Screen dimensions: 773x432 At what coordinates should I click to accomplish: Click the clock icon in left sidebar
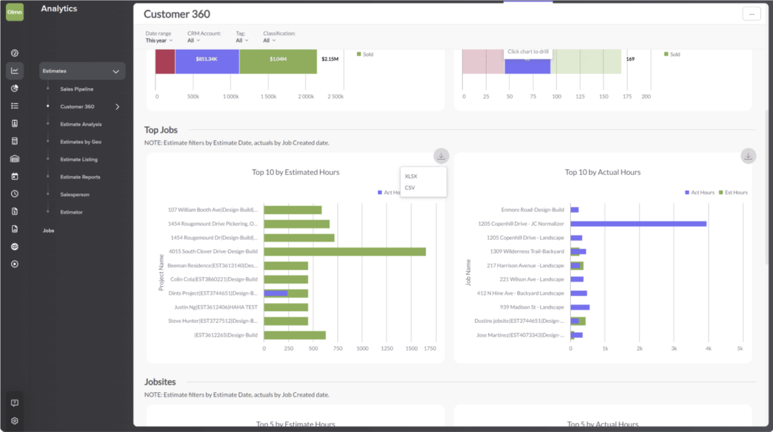(x=15, y=194)
